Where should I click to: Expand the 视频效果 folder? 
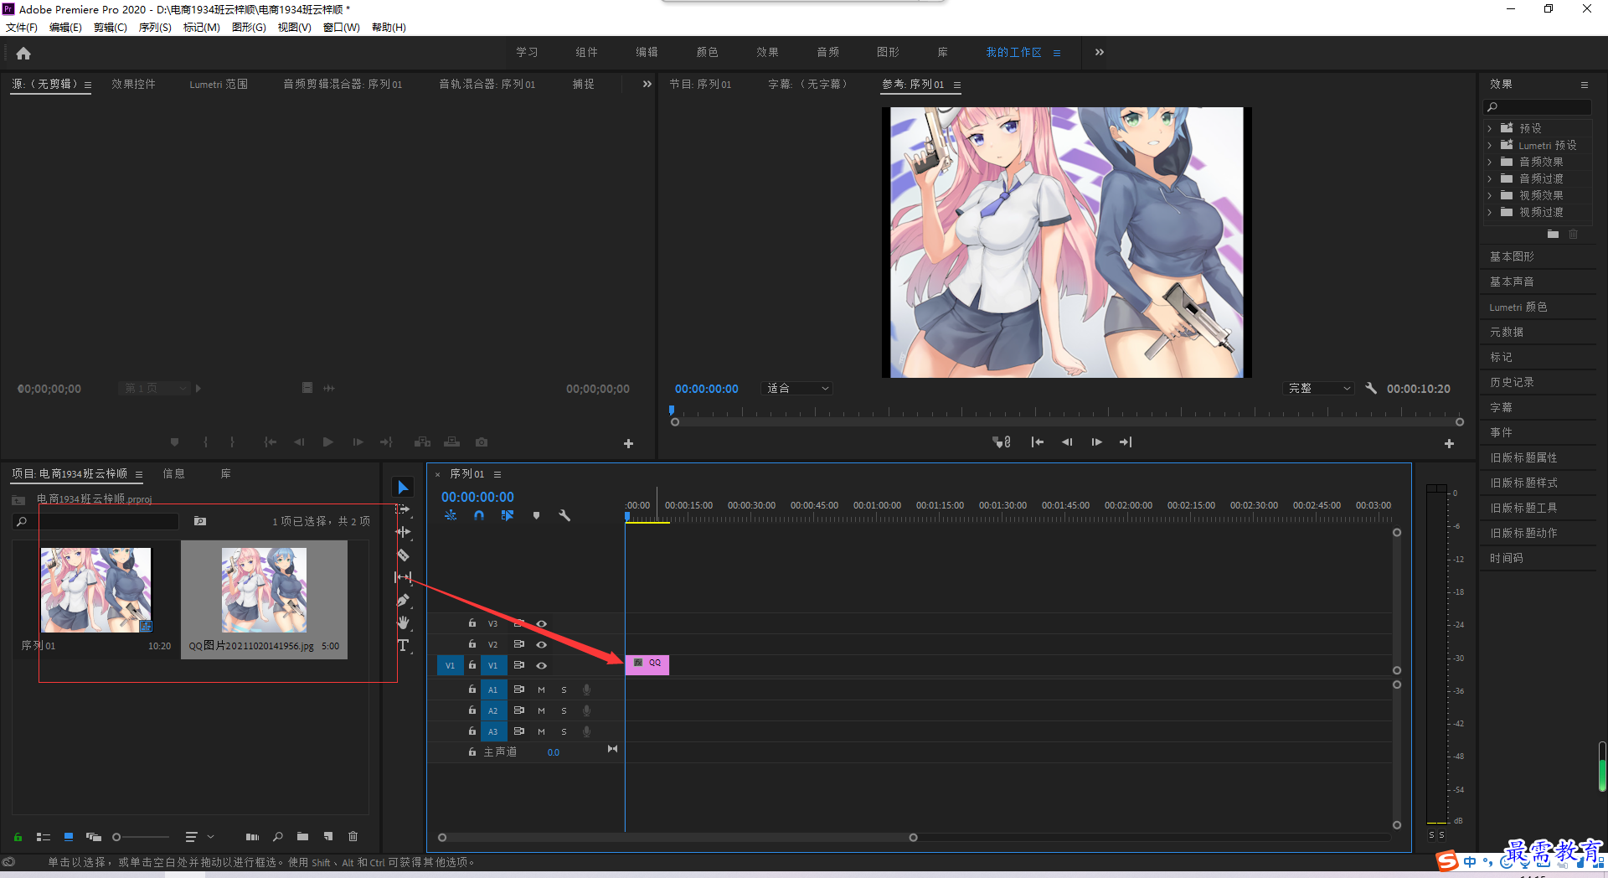pos(1490,195)
